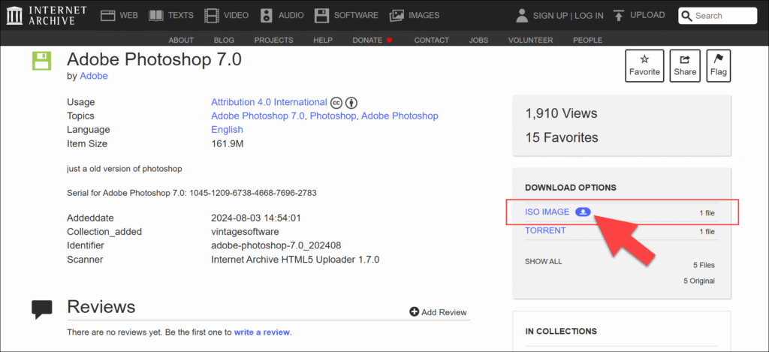Open the Adobe Photoshop topic link
This screenshot has height=352, width=769.
point(400,116)
